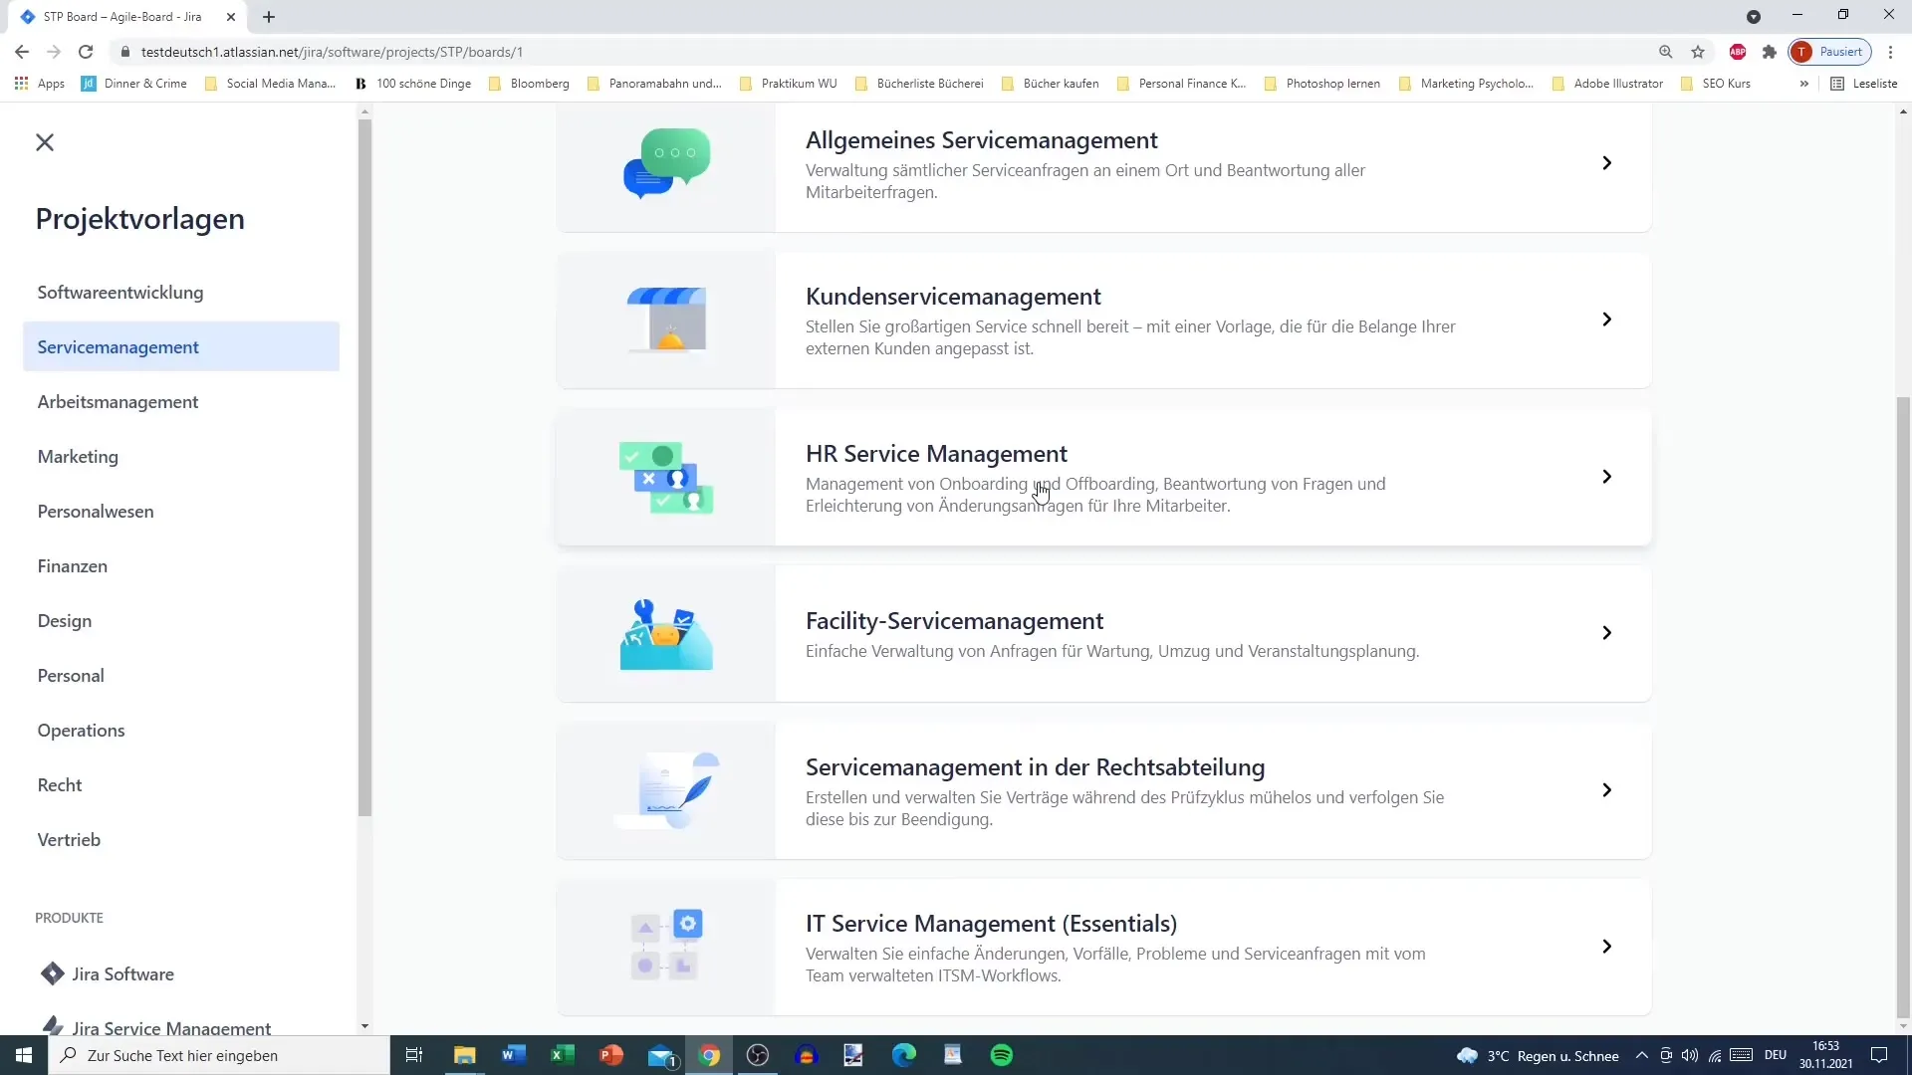1912x1075 pixels.
Task: Select the Operations category
Action: pyautogui.click(x=181, y=730)
